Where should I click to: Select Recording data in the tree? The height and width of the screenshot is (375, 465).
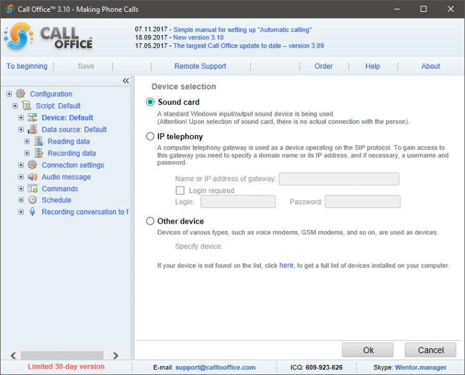click(x=72, y=153)
